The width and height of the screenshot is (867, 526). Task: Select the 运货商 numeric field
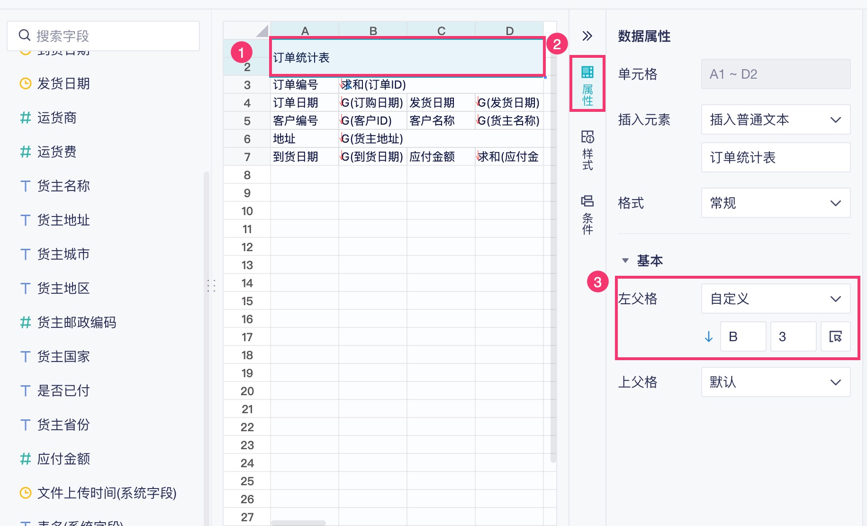(x=57, y=118)
